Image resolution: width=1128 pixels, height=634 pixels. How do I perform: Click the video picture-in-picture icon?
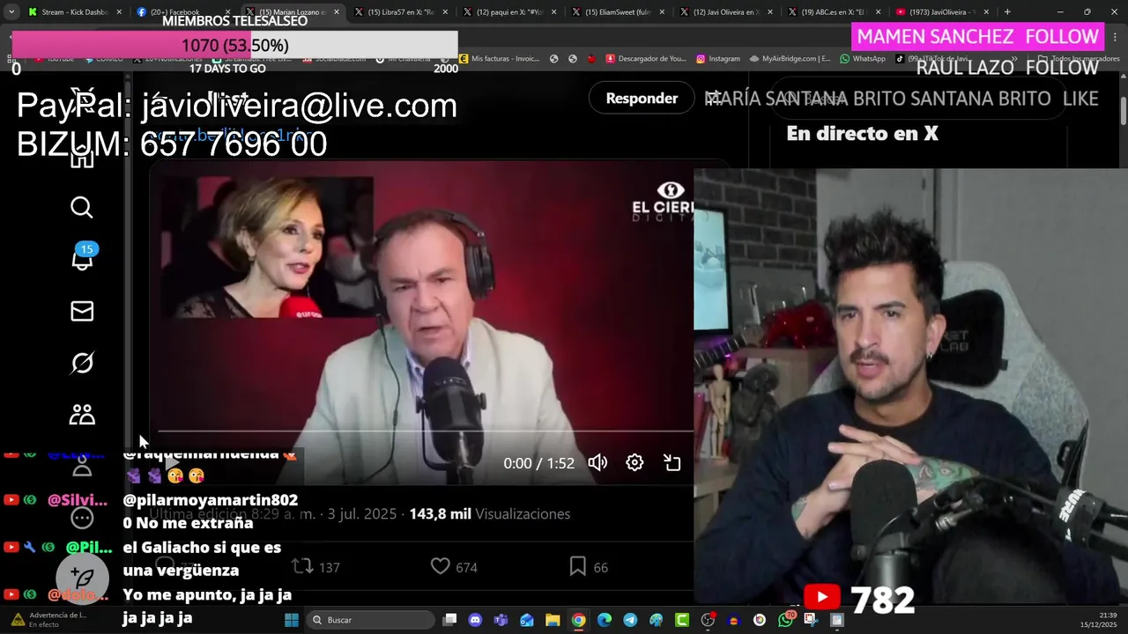tap(672, 462)
